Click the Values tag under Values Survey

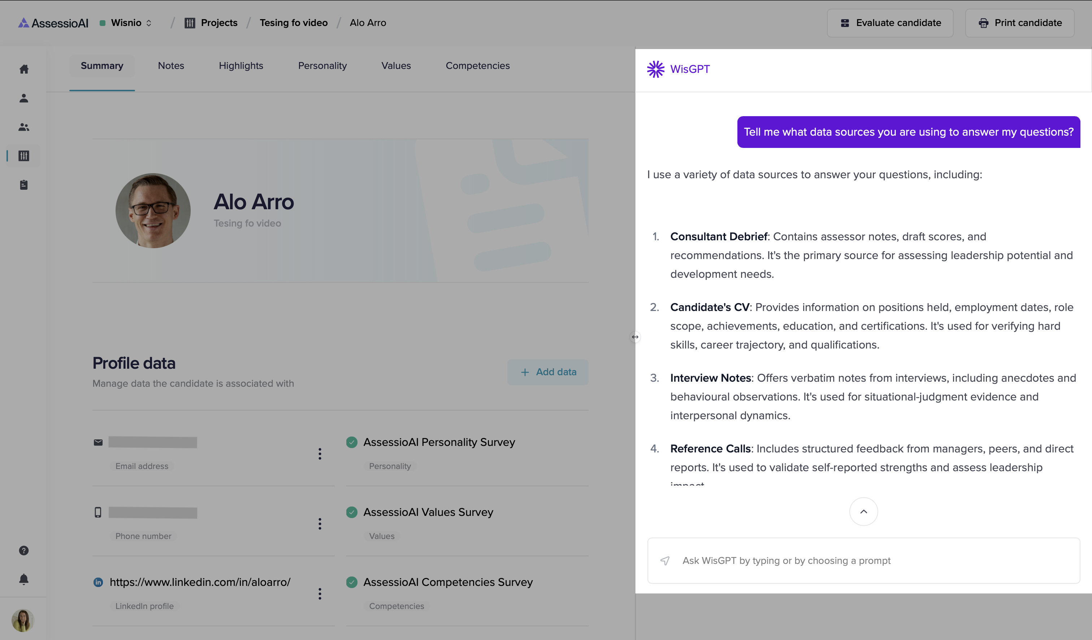(382, 536)
